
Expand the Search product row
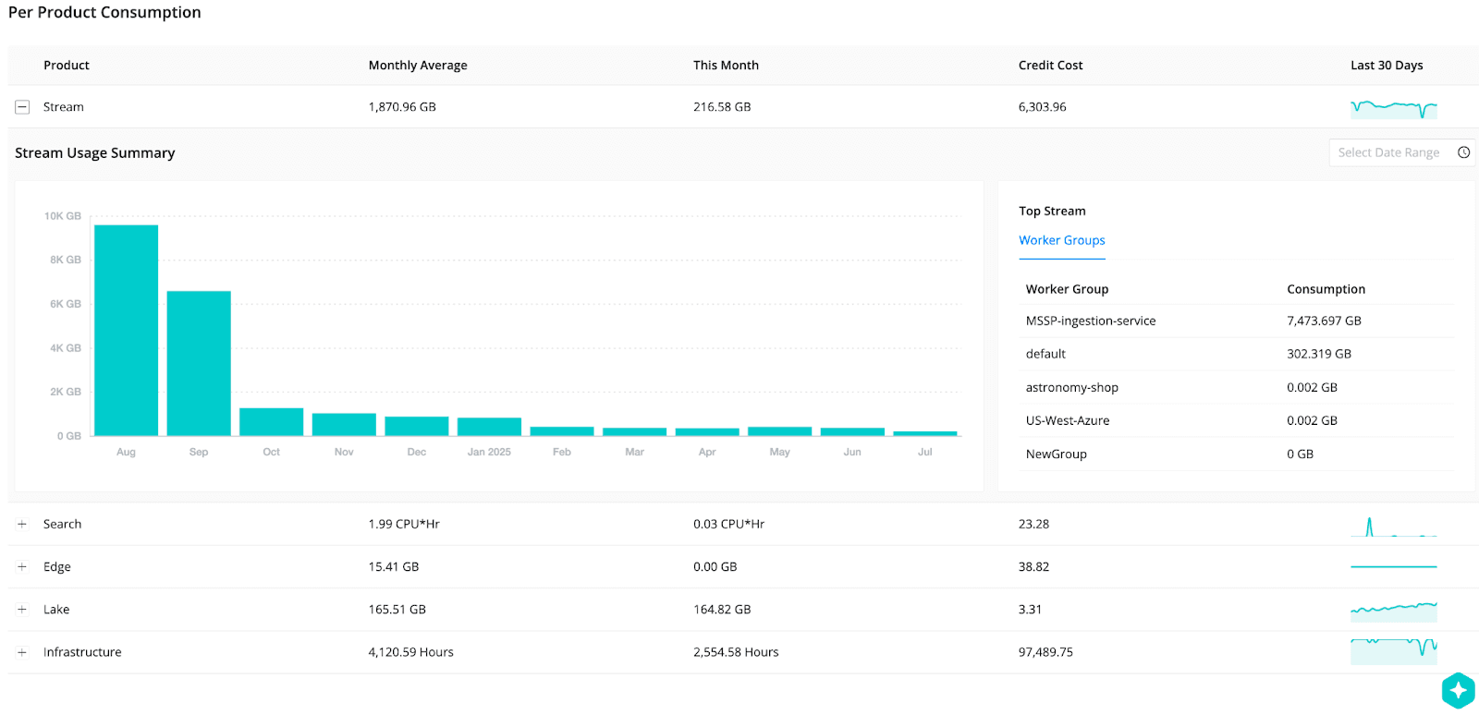click(x=22, y=524)
